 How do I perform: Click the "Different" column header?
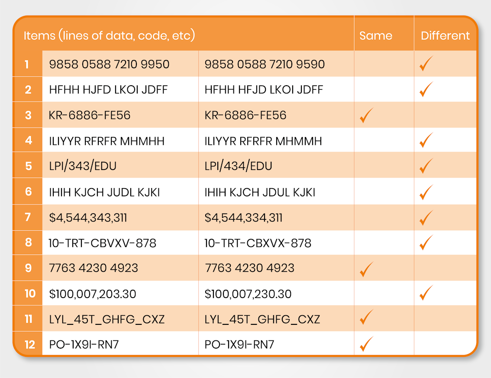[445, 35]
